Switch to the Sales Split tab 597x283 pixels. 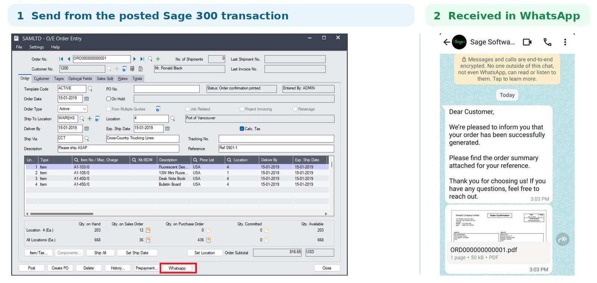point(105,79)
